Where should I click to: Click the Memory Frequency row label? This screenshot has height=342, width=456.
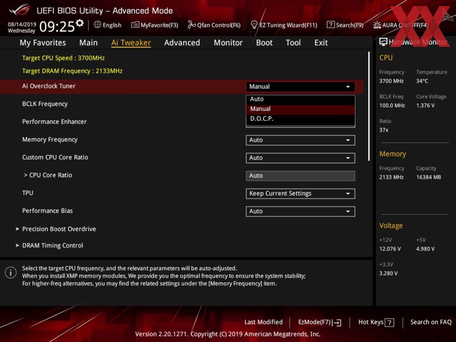pos(50,139)
